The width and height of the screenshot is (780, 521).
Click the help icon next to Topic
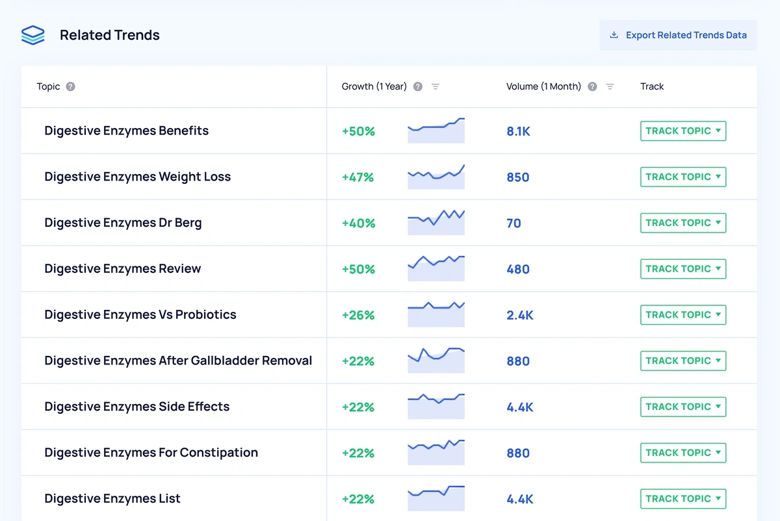click(70, 86)
